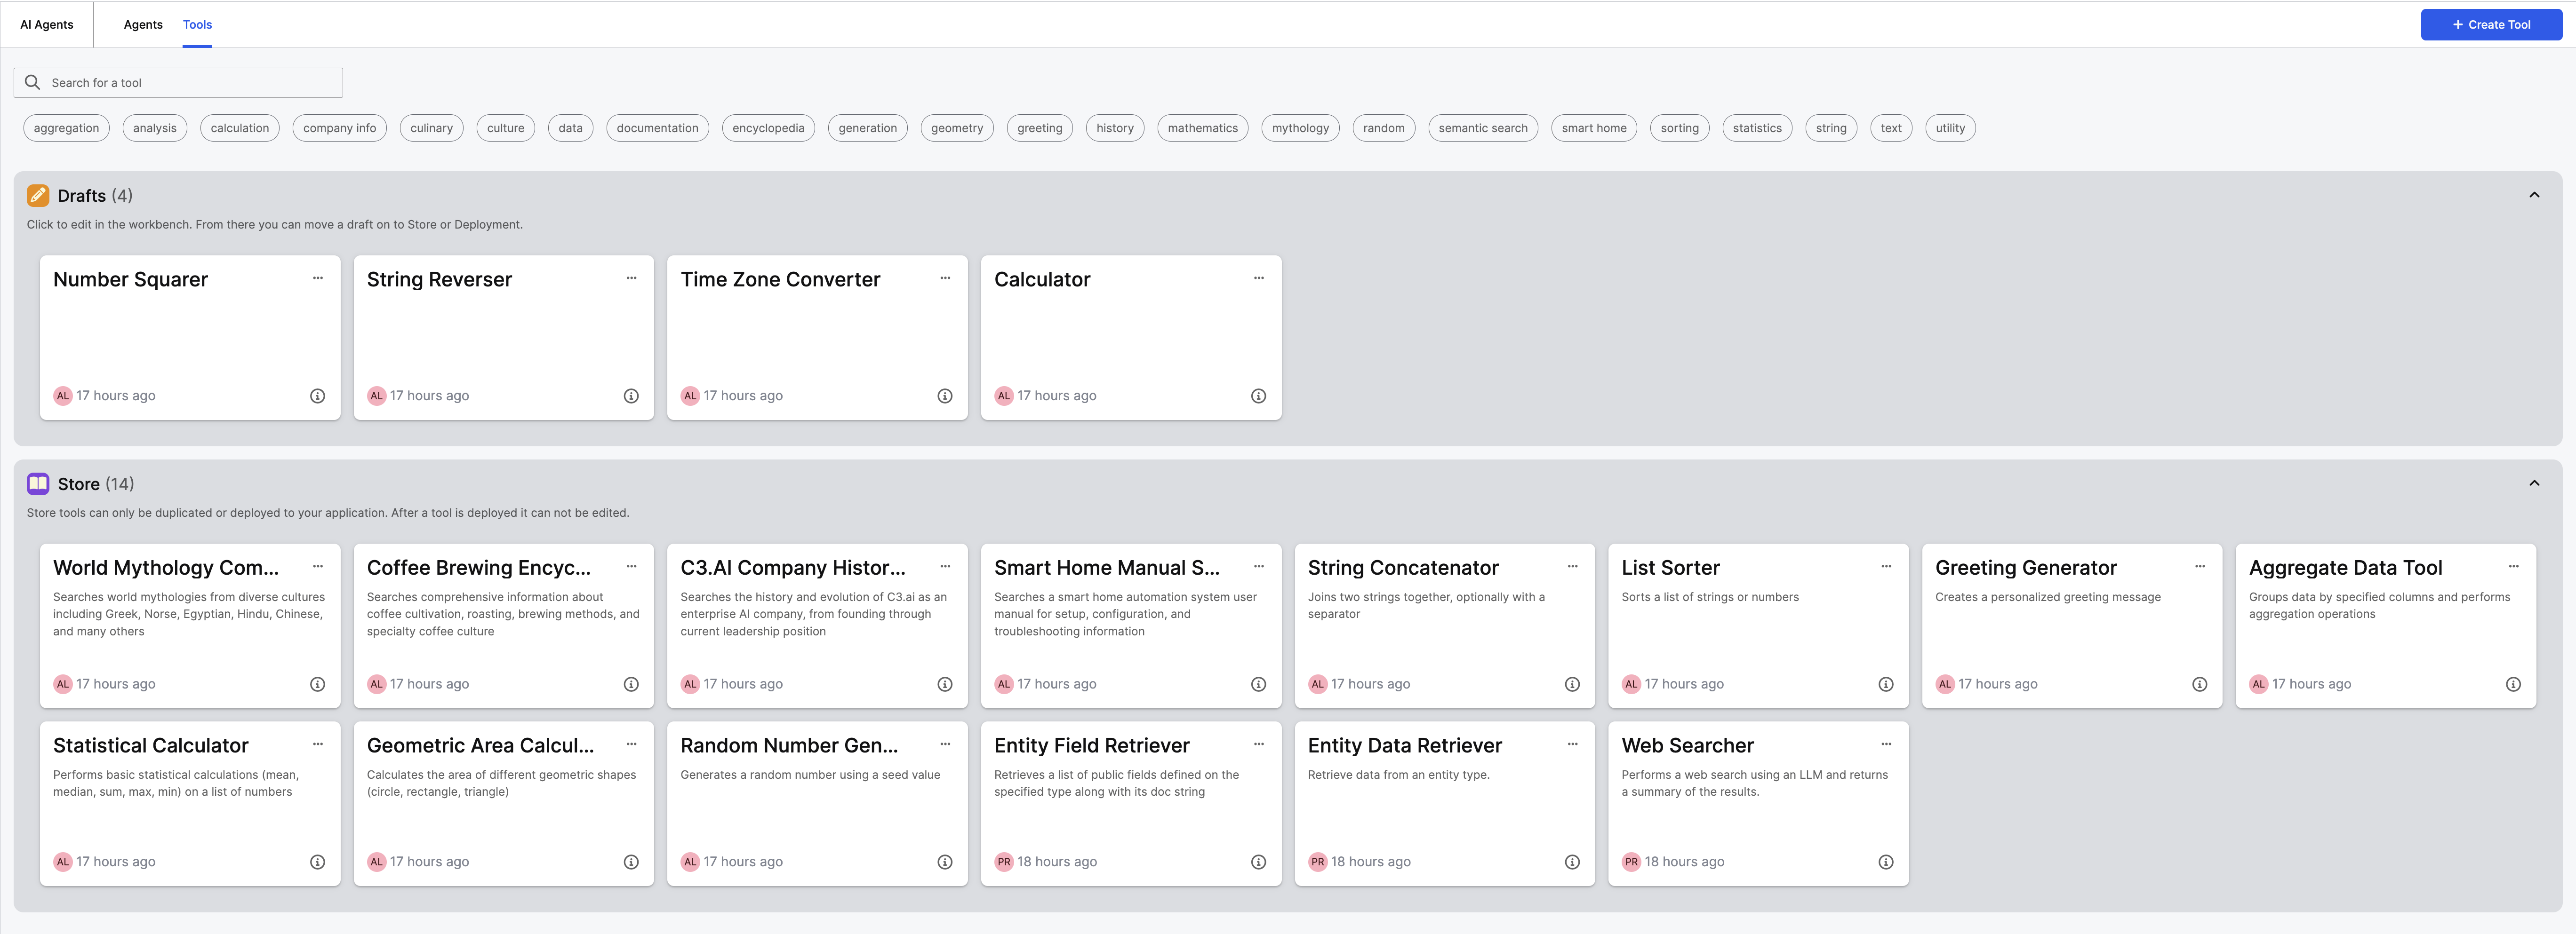
Task: Open the Number Squarer draft card
Action: click(190, 338)
